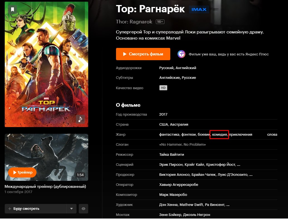Open screenwriter Эрик Пирсон

coord(171,165)
